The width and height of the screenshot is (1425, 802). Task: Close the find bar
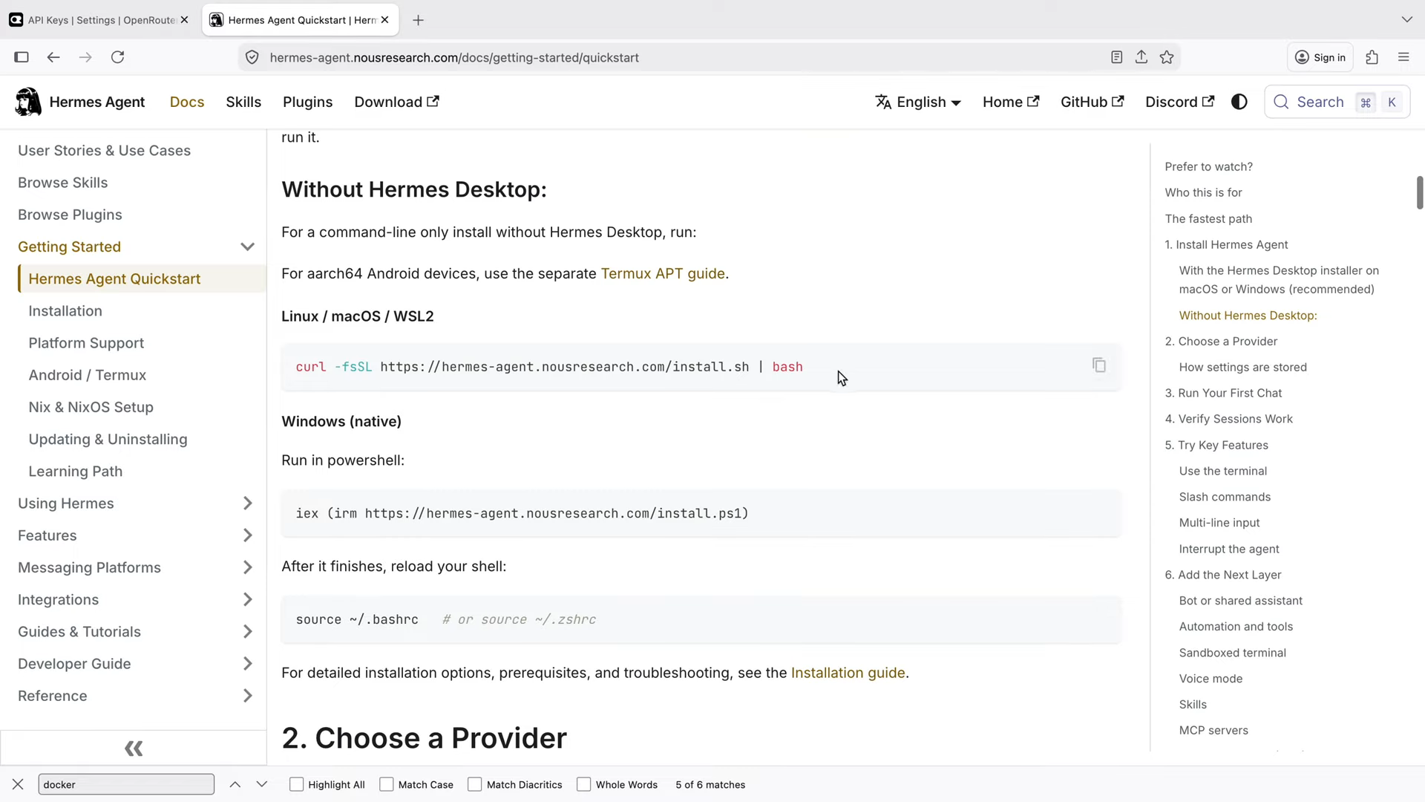click(18, 784)
